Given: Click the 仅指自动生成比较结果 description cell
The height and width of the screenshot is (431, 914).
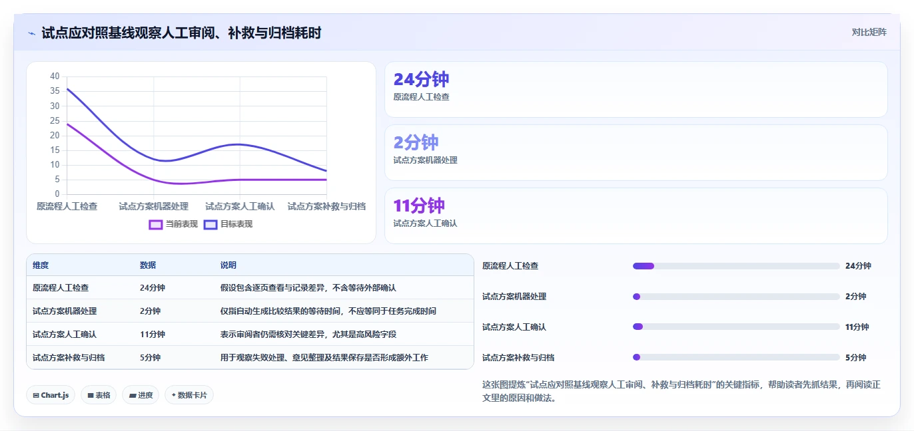Looking at the screenshot, I should click(x=344, y=311).
